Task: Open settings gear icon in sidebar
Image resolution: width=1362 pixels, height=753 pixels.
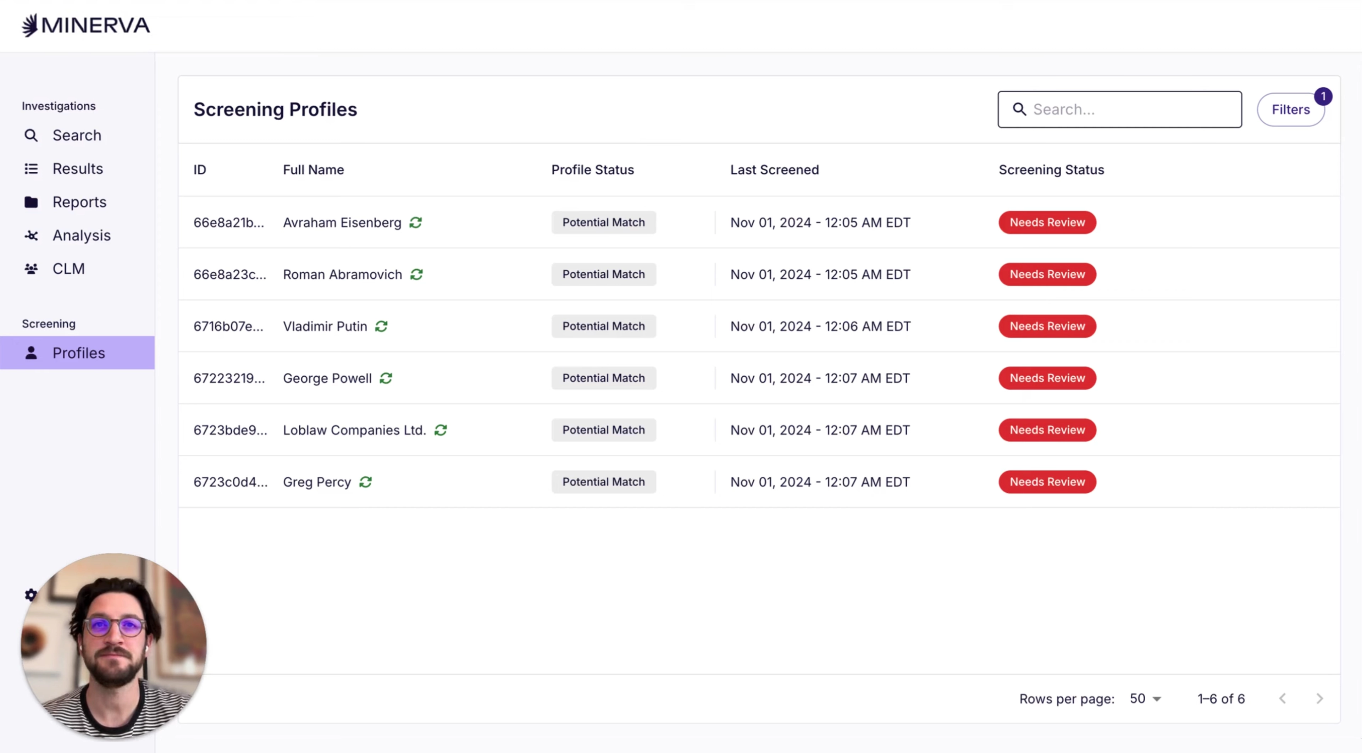Action: (x=31, y=595)
